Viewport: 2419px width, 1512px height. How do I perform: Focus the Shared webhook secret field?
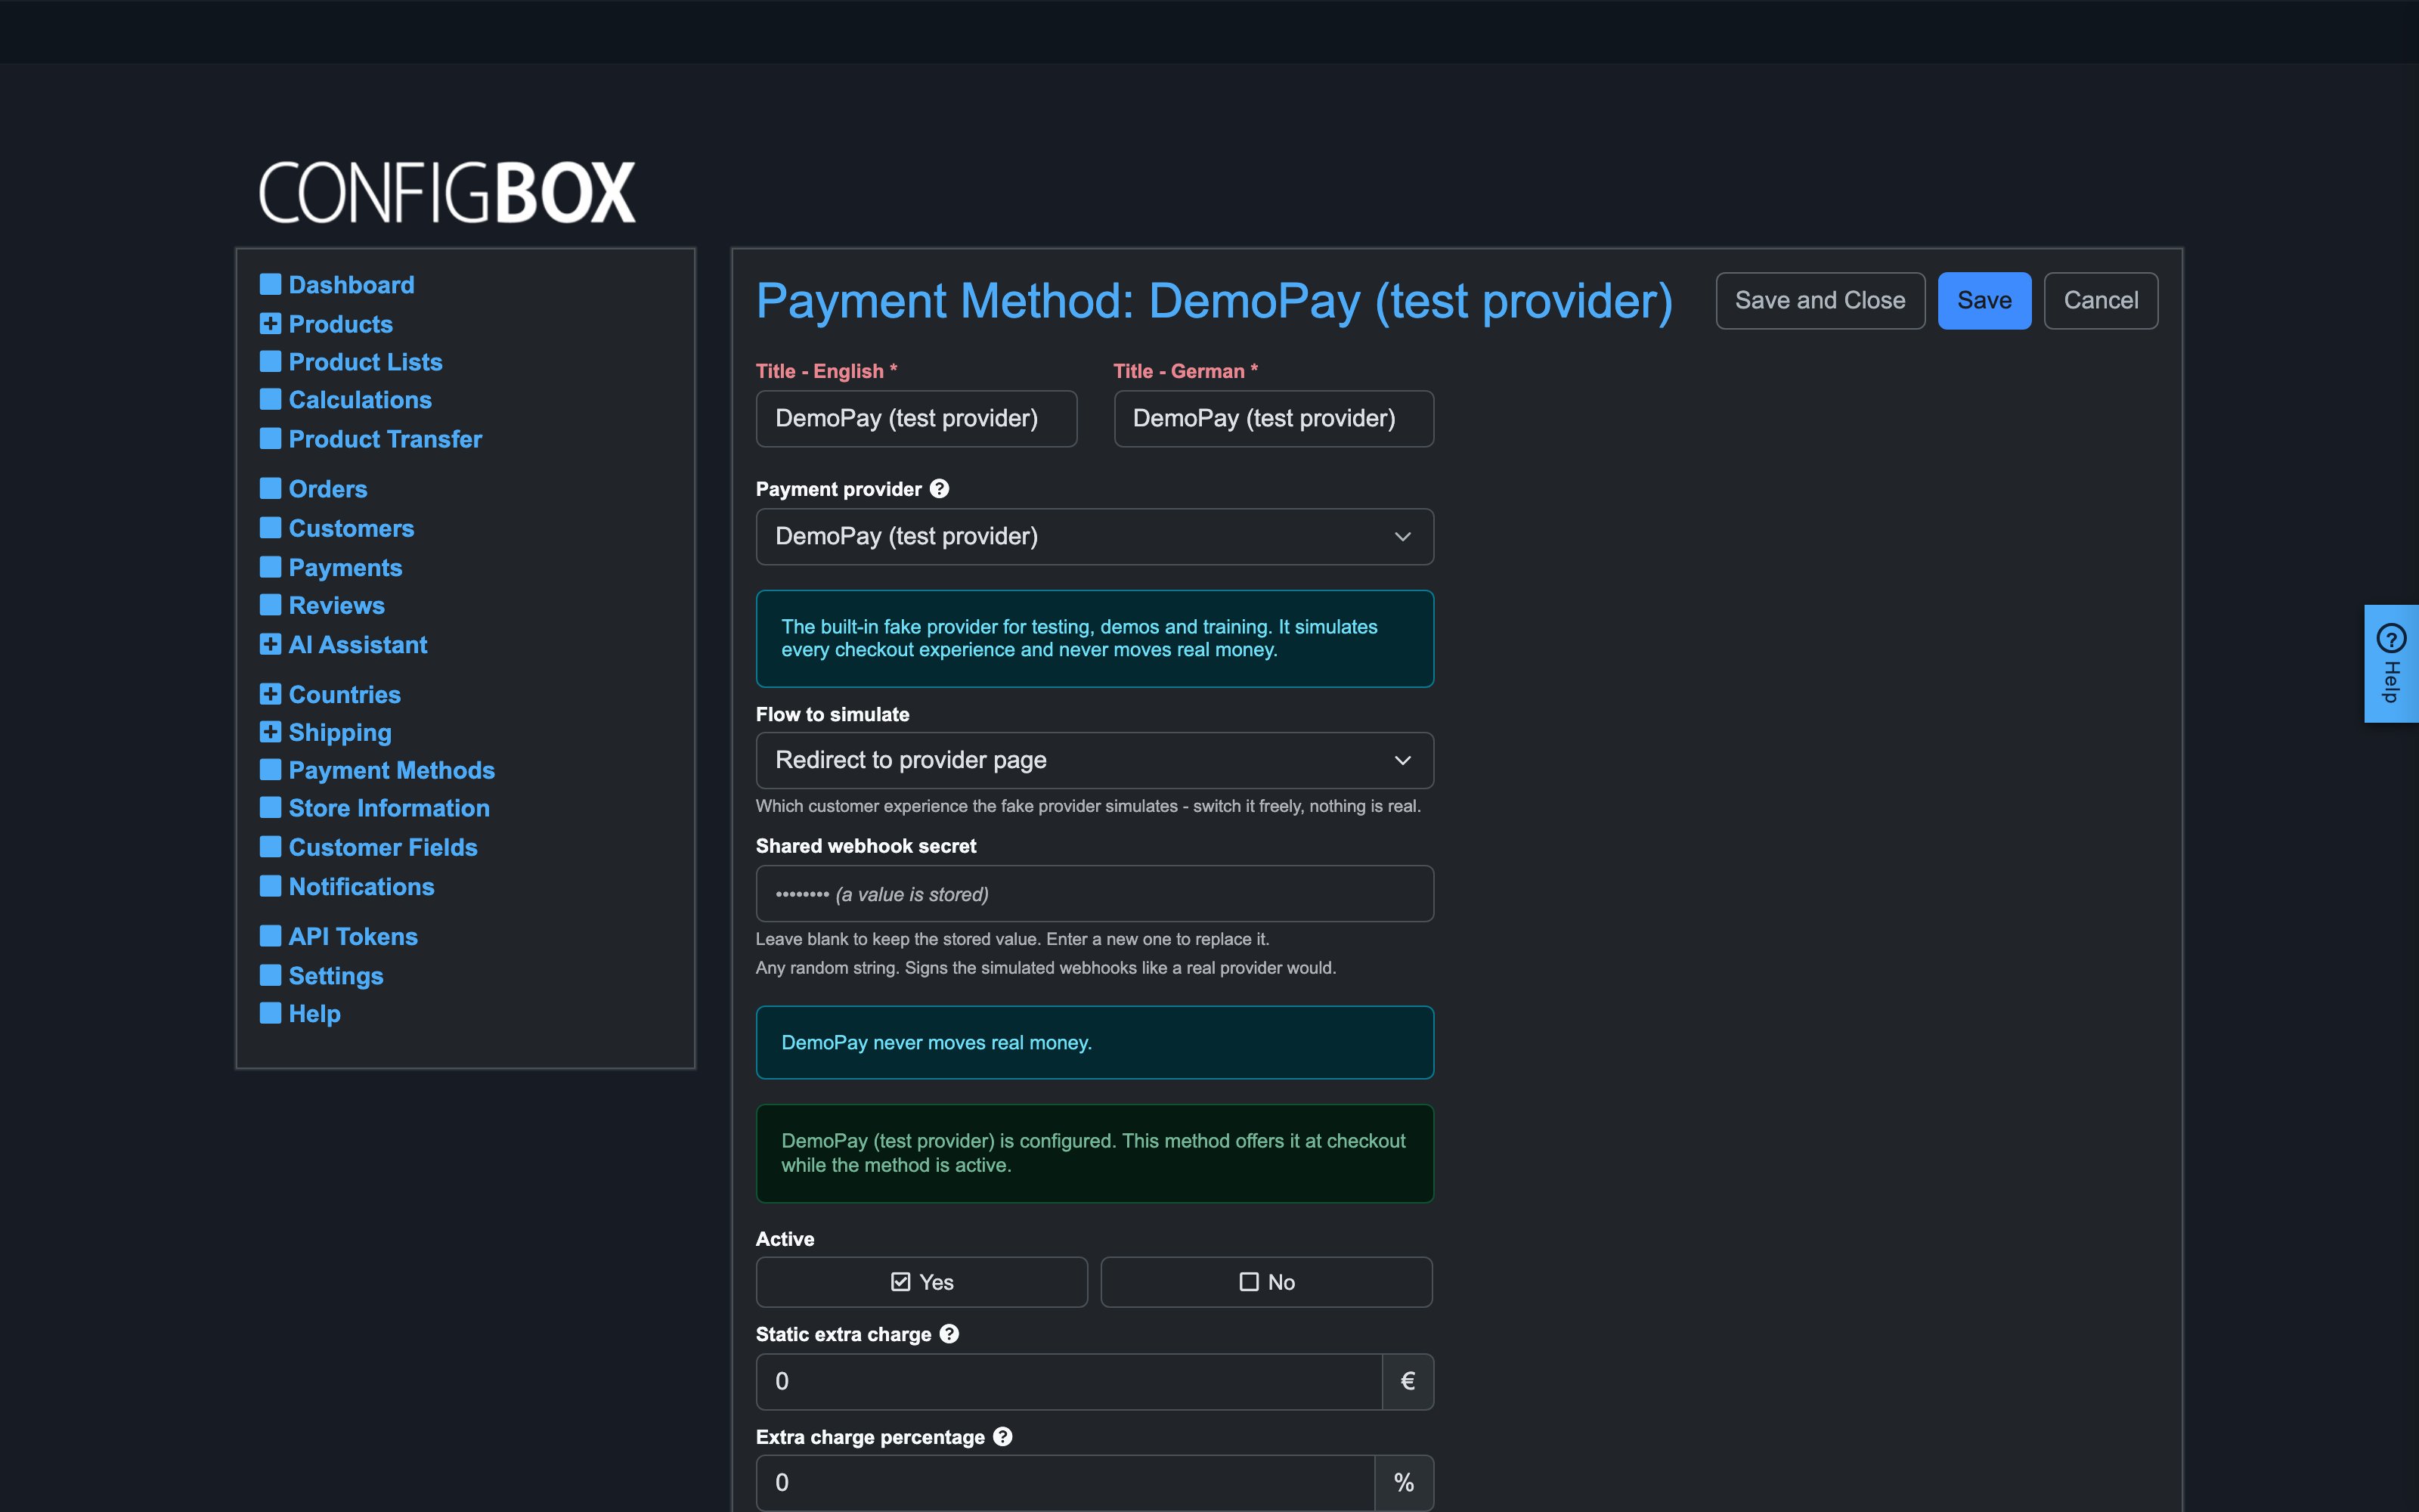click(x=1095, y=894)
